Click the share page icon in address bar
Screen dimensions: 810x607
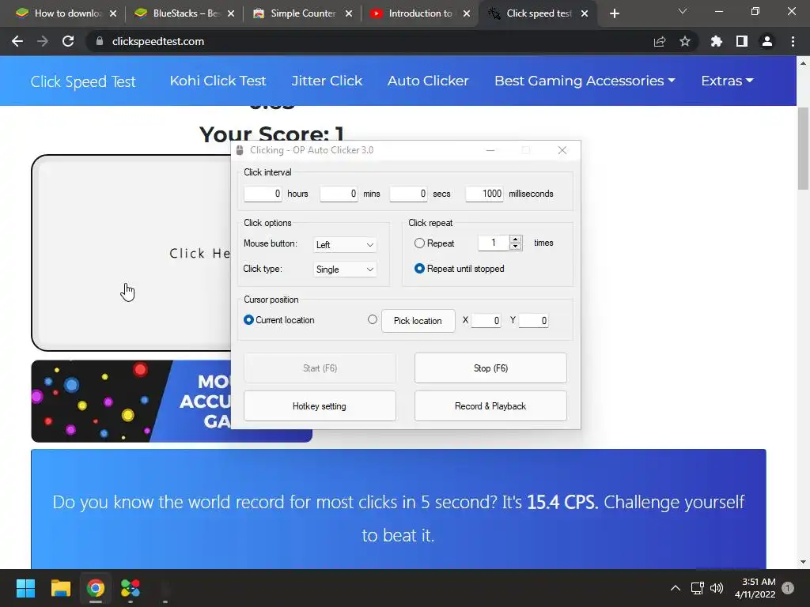click(660, 41)
